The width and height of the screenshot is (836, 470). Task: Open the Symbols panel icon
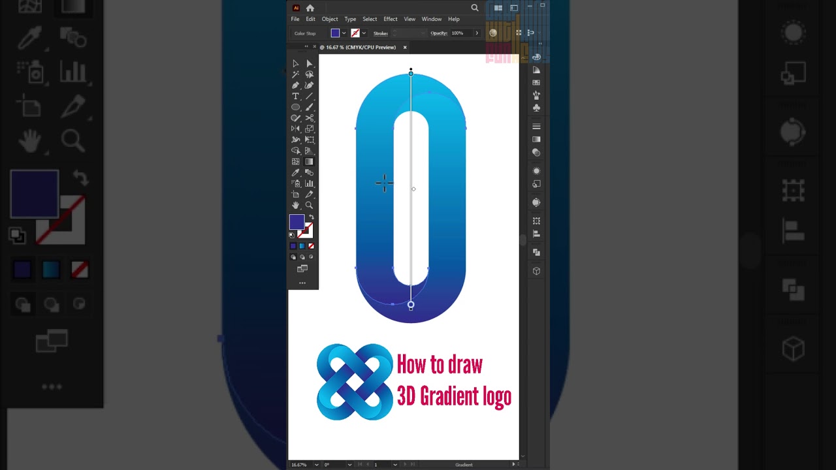536,108
